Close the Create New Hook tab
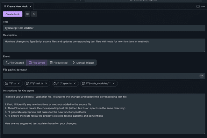 pyautogui.click(x=31, y=6)
